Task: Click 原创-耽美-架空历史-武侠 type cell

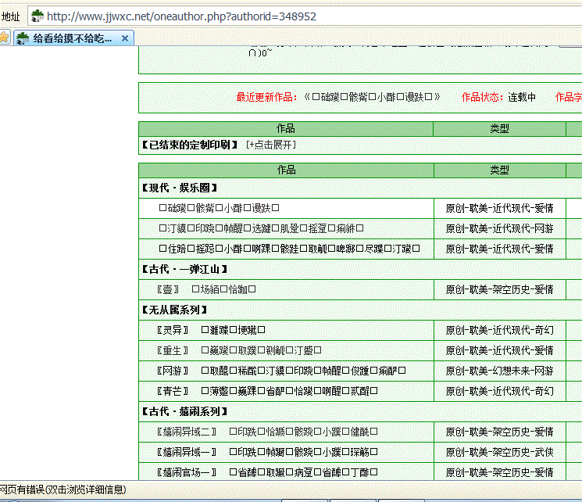Action: click(500, 452)
